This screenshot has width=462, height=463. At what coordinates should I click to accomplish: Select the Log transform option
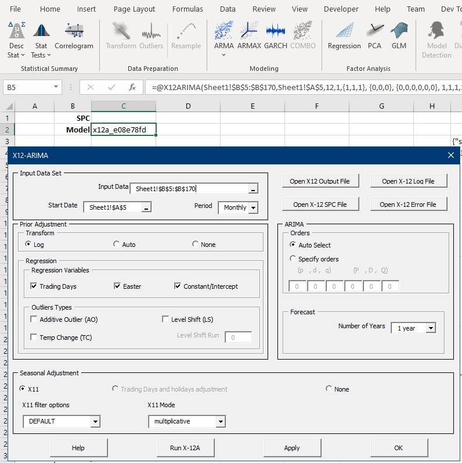28,244
